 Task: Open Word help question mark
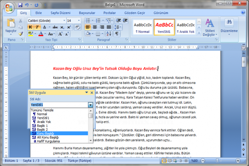(x=243, y=12)
